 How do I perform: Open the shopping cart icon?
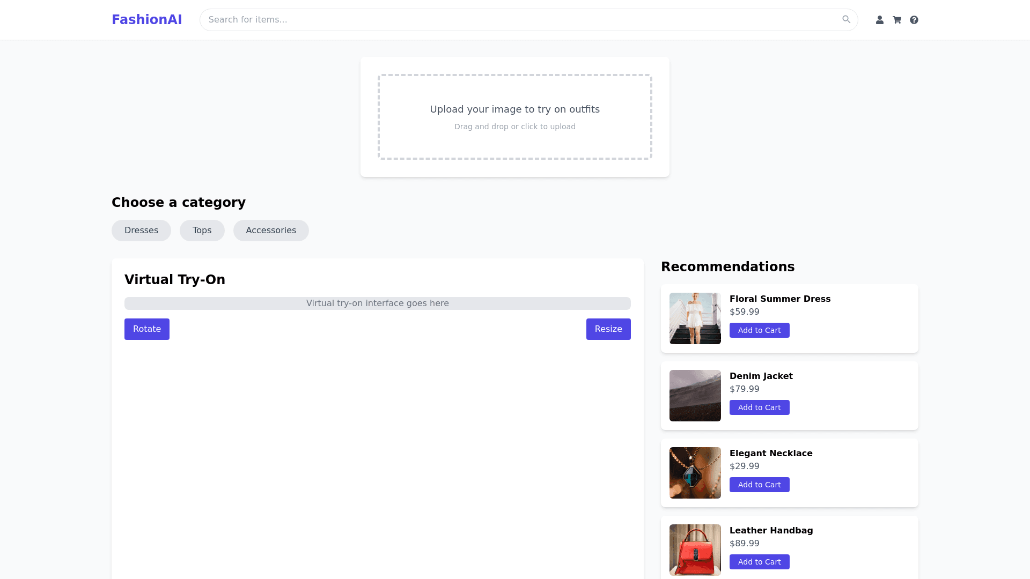coord(897,20)
